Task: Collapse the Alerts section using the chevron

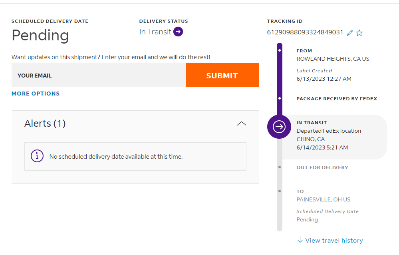Action: tap(242, 124)
